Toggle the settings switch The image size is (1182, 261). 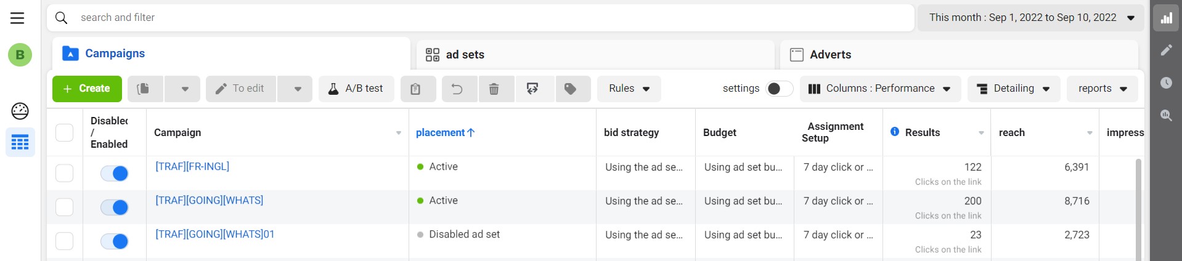[779, 89]
